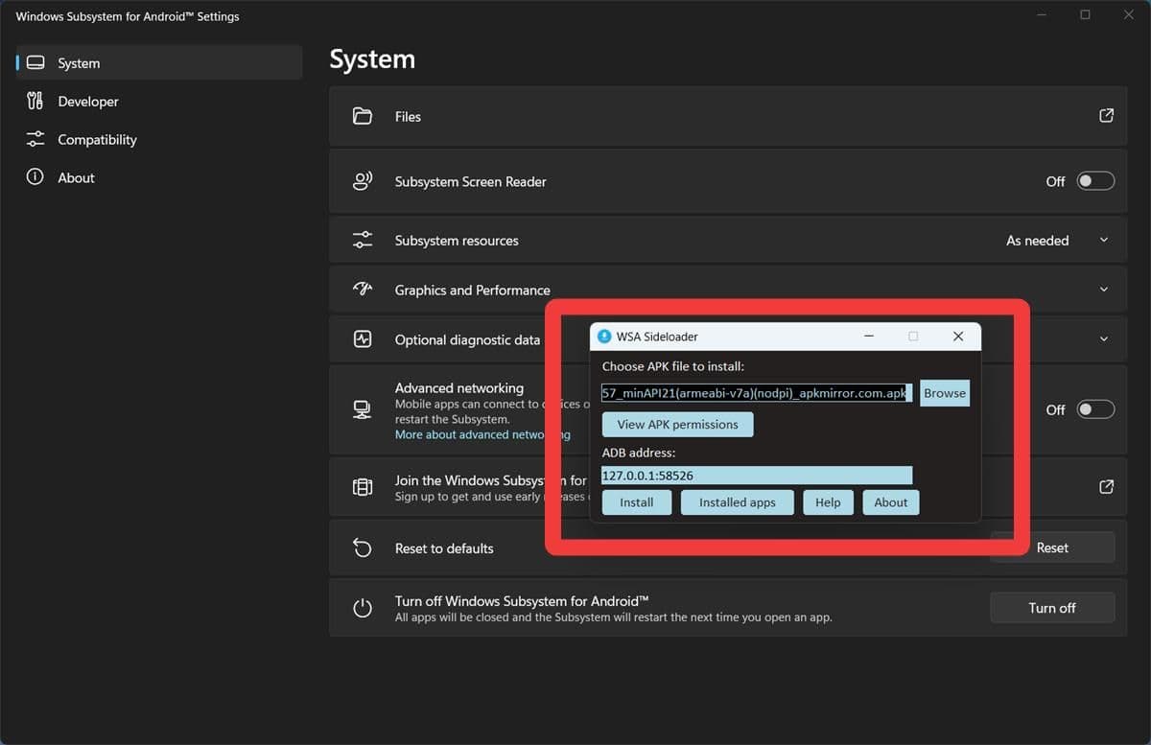Switch to the Compatibility page
1151x745 pixels.
[x=97, y=140]
